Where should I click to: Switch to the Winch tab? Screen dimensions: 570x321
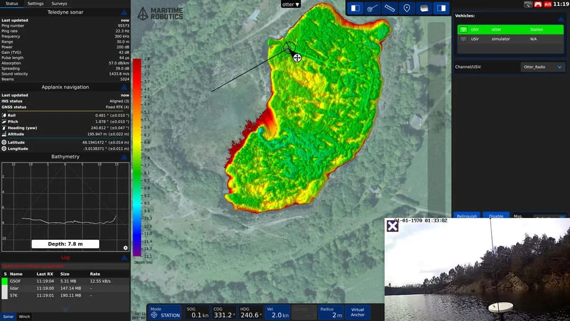point(24,317)
